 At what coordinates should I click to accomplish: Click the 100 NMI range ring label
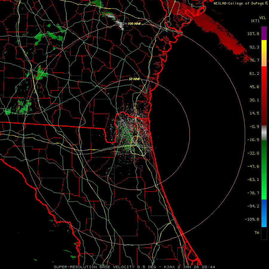[134, 24]
